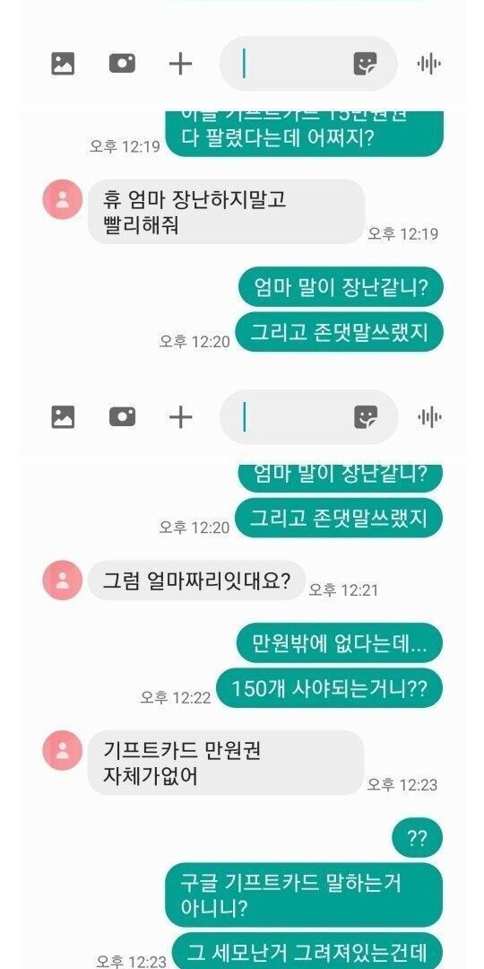Open the sticker picker inside the upper text field
The image size is (484, 969).
pos(365,64)
